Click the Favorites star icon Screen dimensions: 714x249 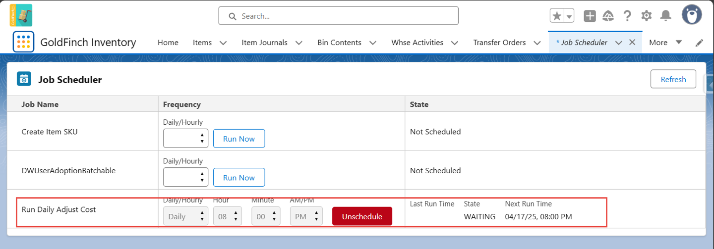[557, 16]
